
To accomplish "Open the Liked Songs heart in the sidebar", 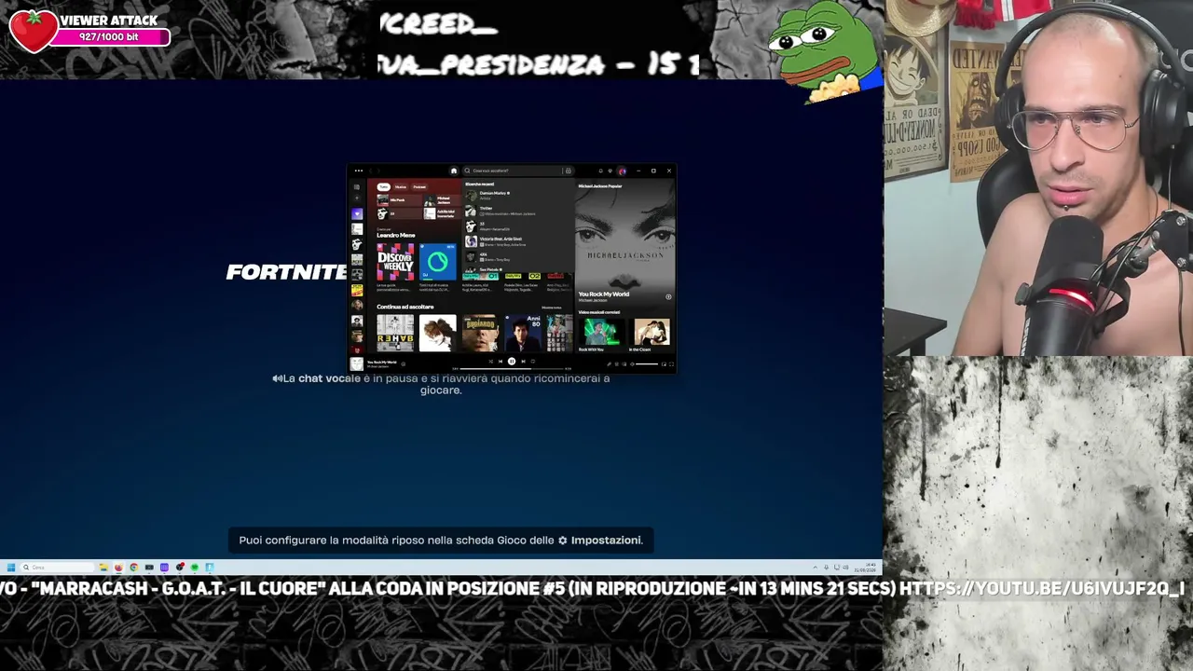I will (x=357, y=213).
